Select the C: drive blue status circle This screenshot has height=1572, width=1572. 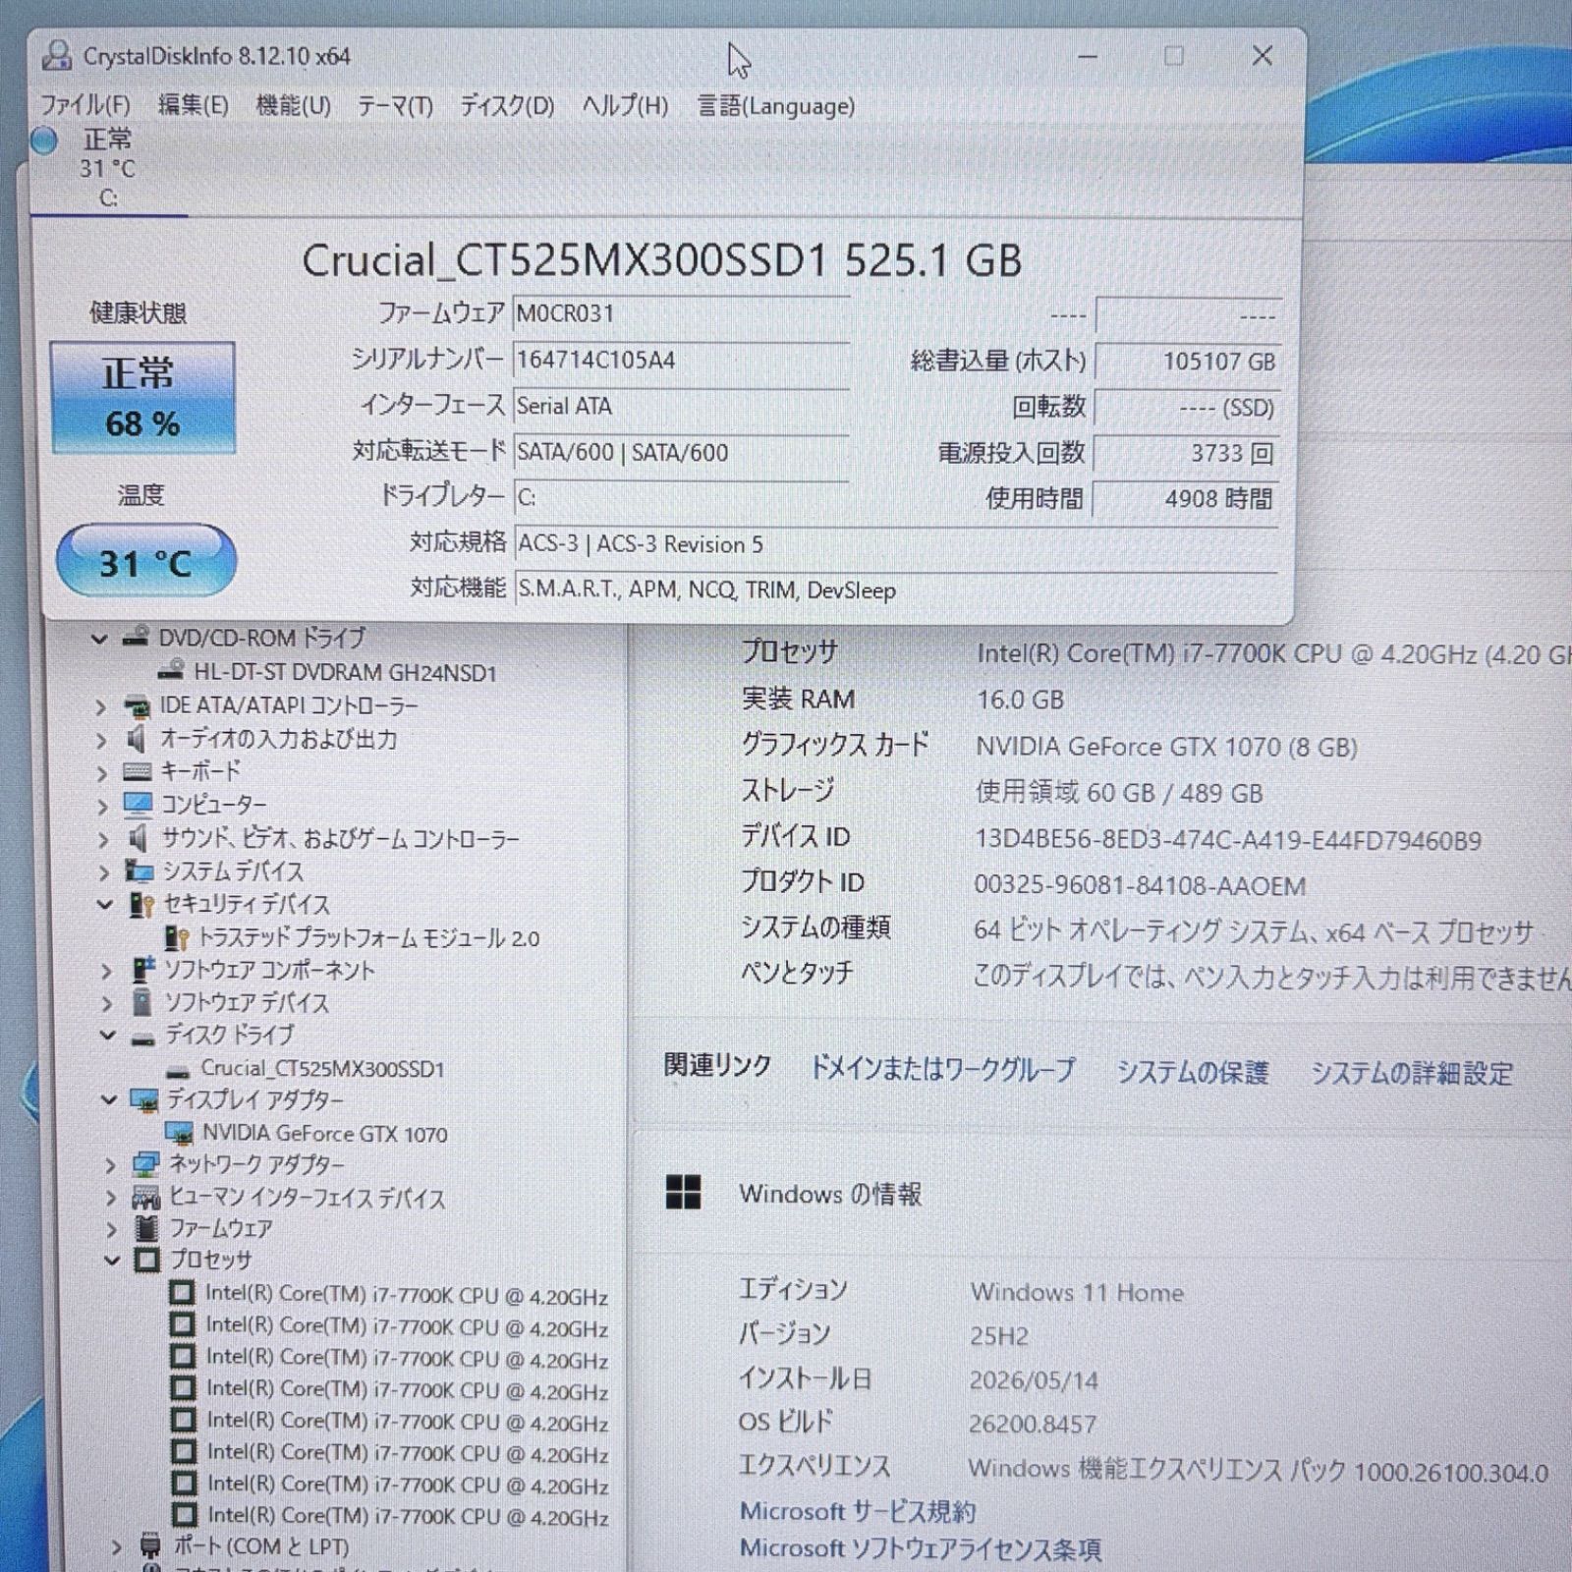pyautogui.click(x=44, y=140)
